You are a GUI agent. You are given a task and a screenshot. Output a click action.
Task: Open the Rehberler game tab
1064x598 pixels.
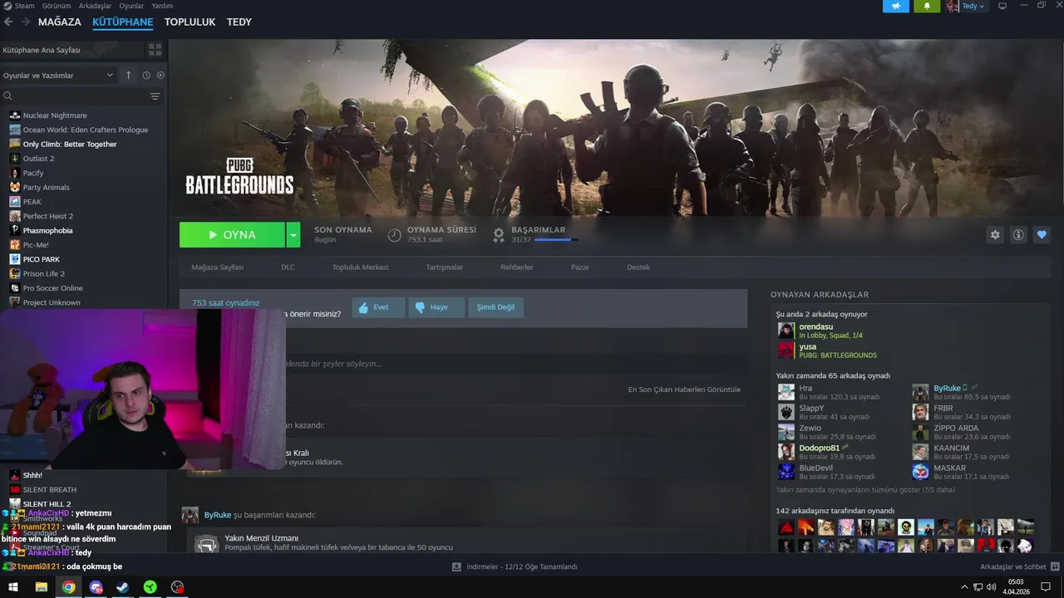click(517, 267)
